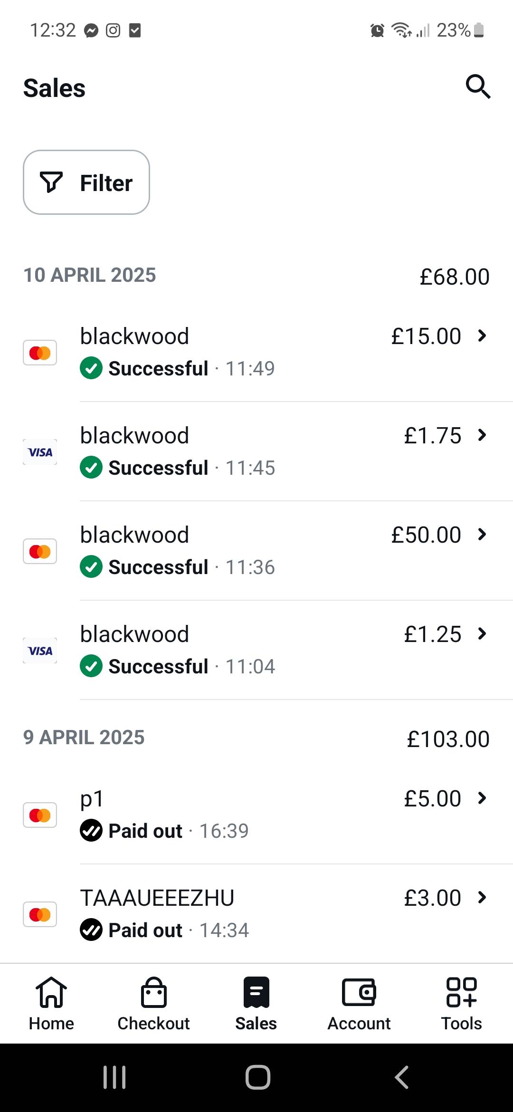This screenshot has width=513, height=1112.
Task: Open the TAAAUEEEZHU transaction
Action: [x=285, y=913]
